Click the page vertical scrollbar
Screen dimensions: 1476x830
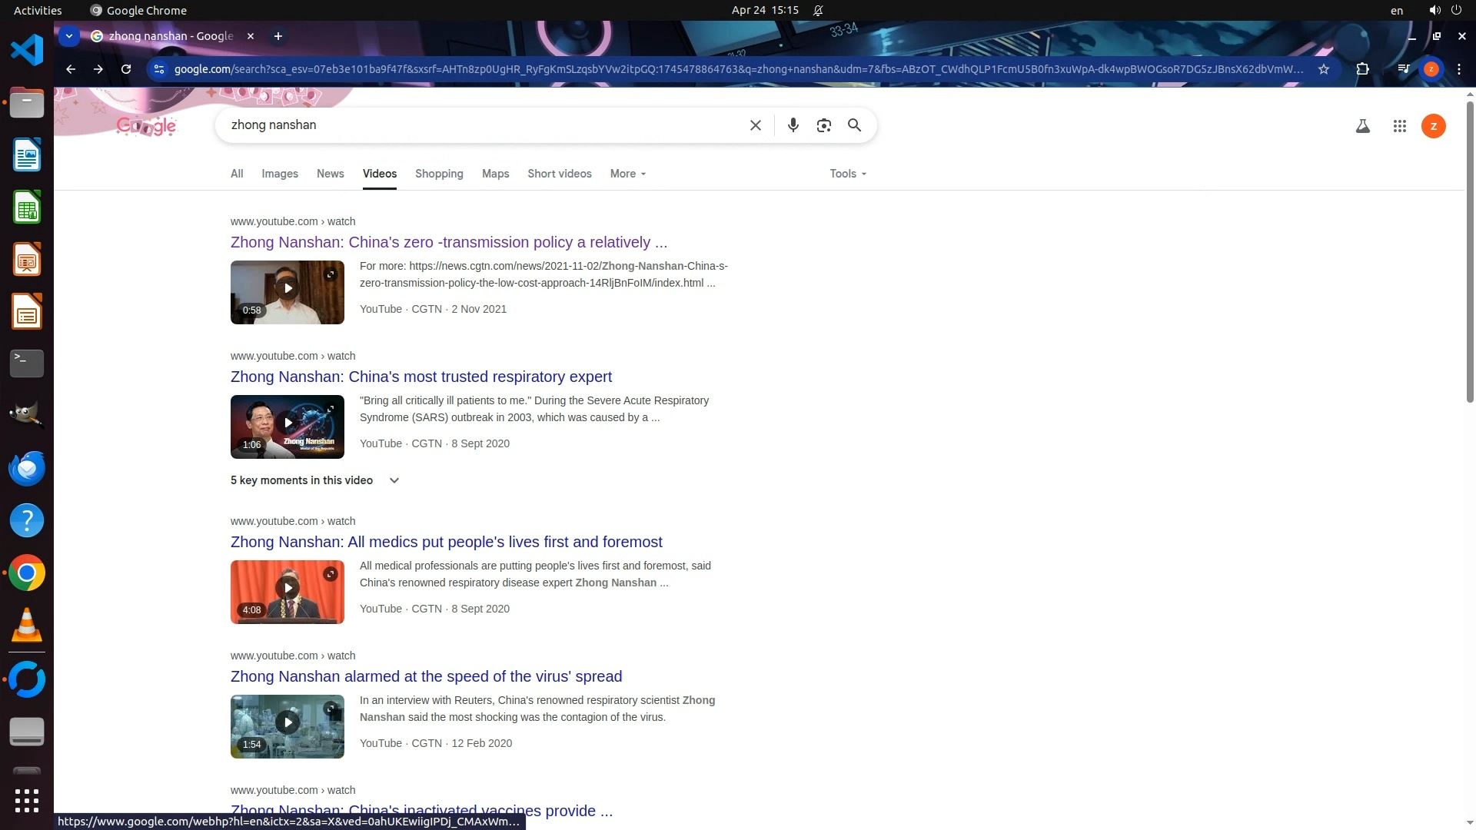[1470, 254]
